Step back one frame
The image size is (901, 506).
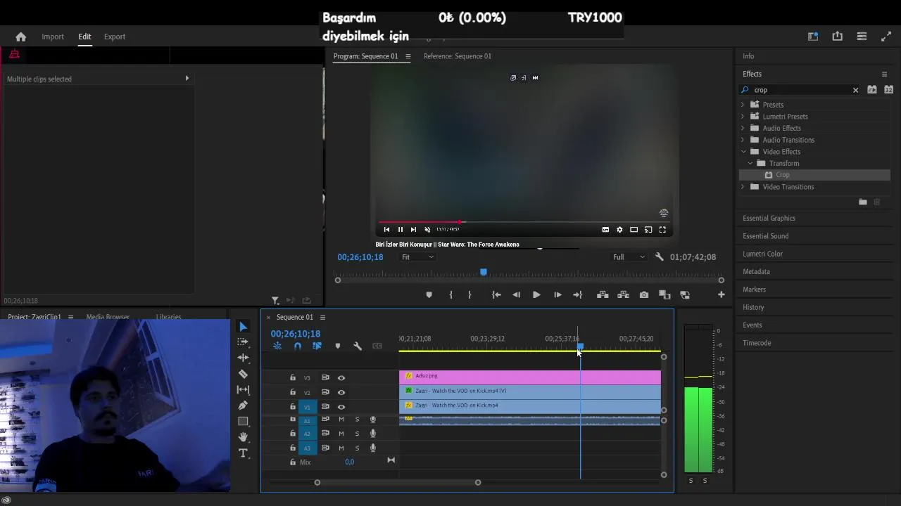tap(517, 295)
